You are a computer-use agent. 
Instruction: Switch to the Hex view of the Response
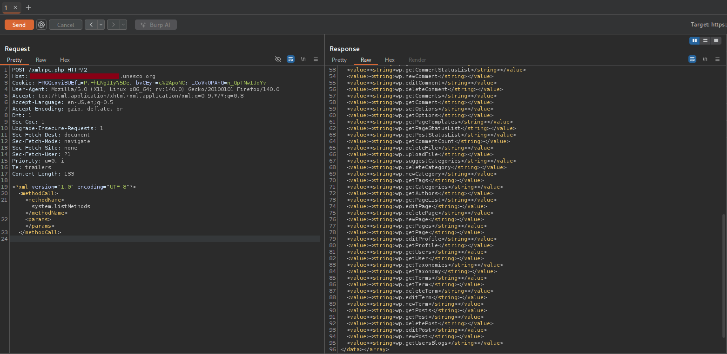click(x=390, y=59)
